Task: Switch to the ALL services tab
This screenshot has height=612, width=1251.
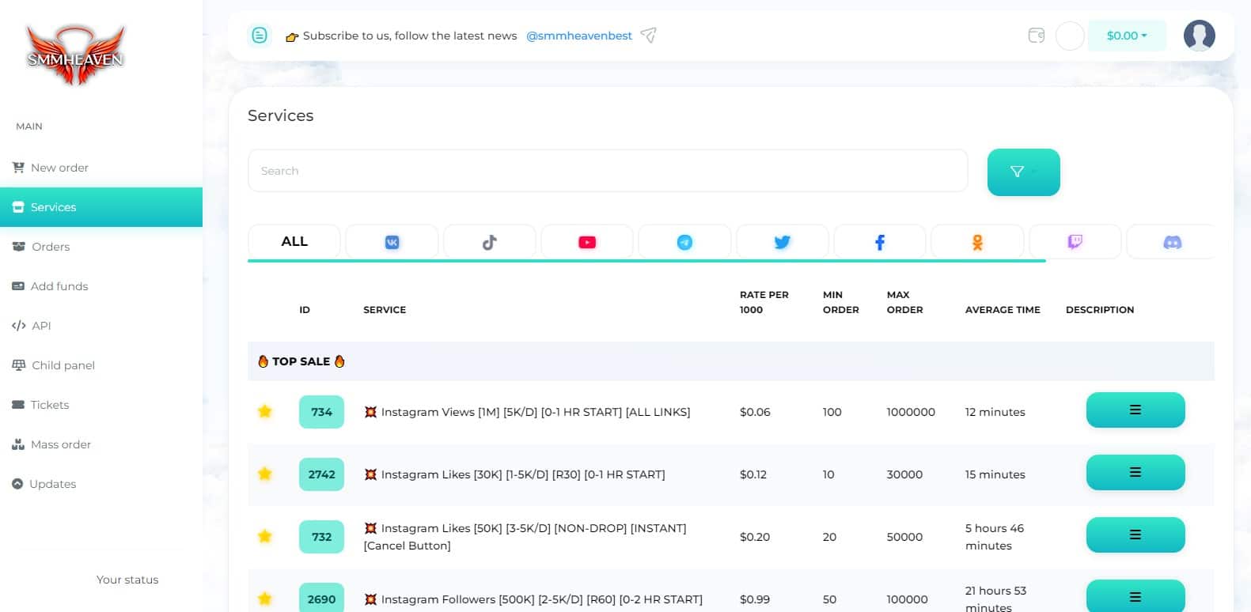Action: [x=294, y=242]
